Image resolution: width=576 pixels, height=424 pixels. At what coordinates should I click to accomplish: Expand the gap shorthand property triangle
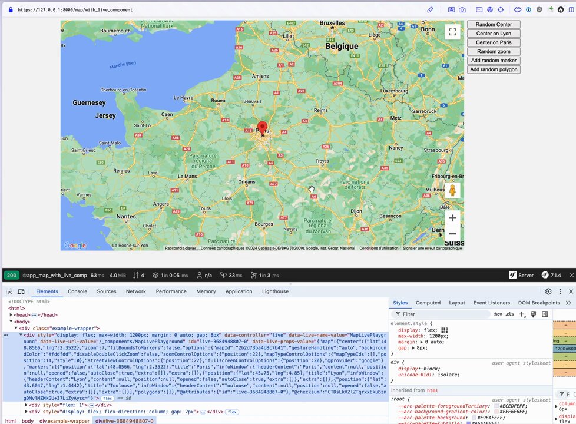pyautogui.click(x=413, y=347)
